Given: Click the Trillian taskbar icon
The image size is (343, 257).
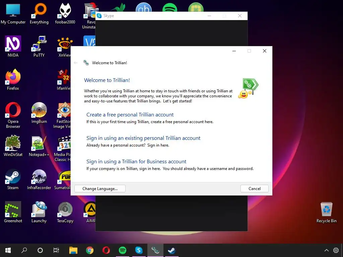Looking at the screenshot, I should [x=155, y=250].
